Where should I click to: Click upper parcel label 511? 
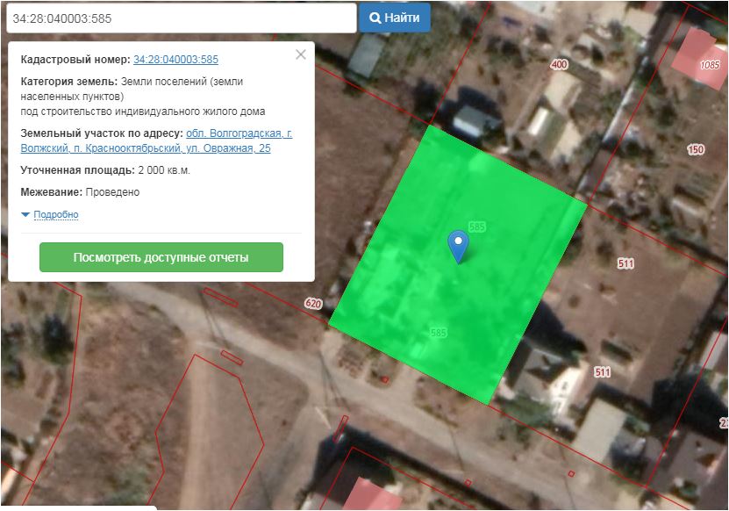pos(625,264)
